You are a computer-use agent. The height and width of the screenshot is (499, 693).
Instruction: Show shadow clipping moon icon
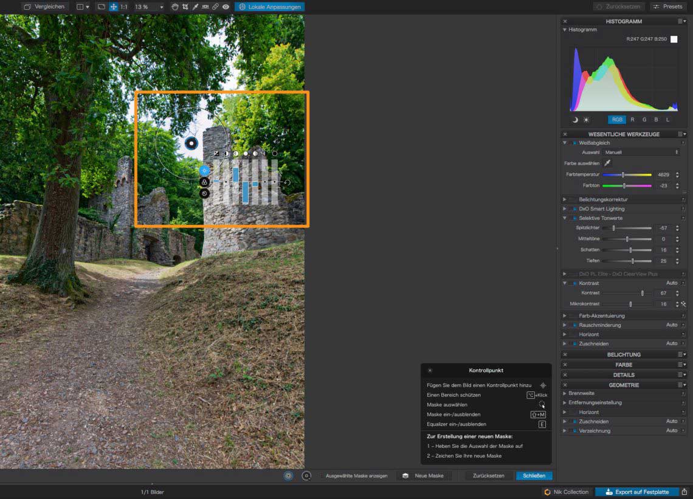click(575, 120)
